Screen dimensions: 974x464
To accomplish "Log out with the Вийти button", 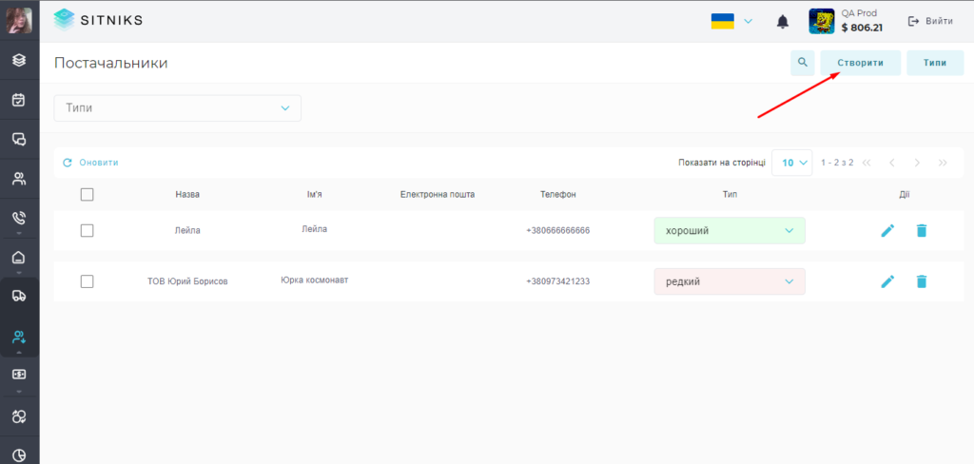I will click(x=930, y=21).
